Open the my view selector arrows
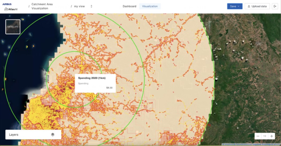 click(92, 6)
